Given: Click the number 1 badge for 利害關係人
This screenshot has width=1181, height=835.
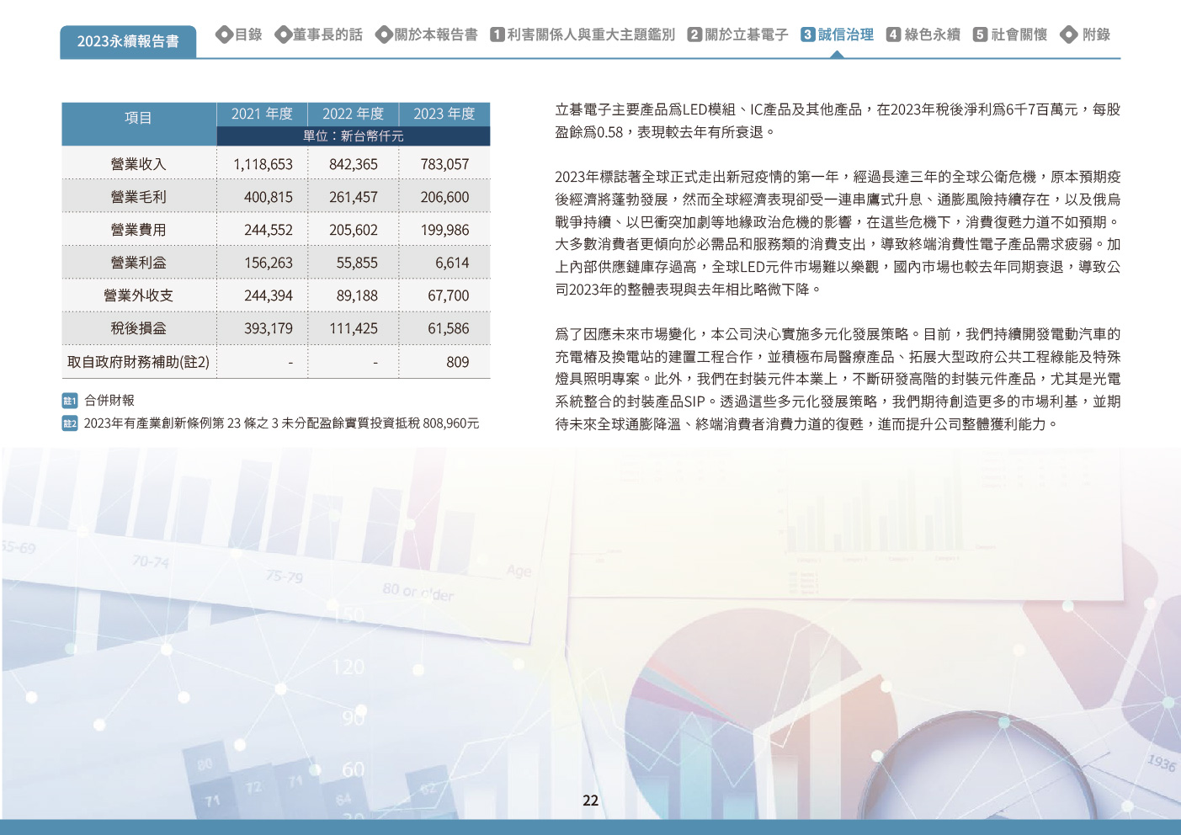Looking at the screenshot, I should 497,35.
